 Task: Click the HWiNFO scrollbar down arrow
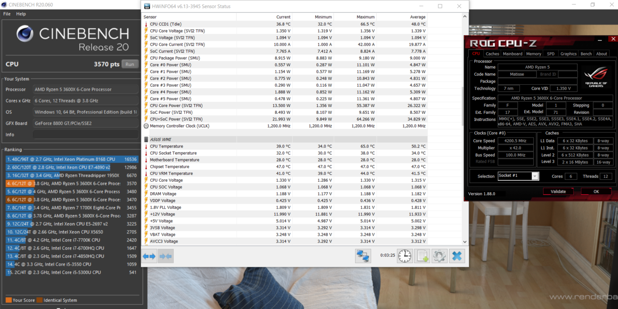(465, 242)
